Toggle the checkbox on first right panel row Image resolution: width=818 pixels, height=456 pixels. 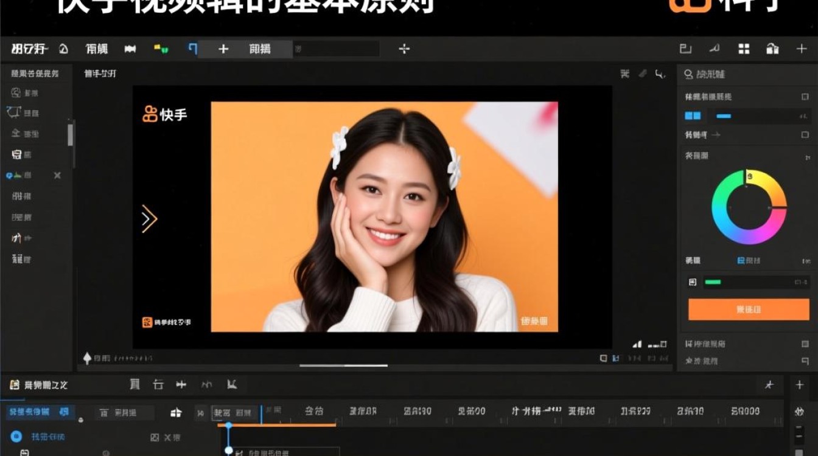(x=805, y=97)
